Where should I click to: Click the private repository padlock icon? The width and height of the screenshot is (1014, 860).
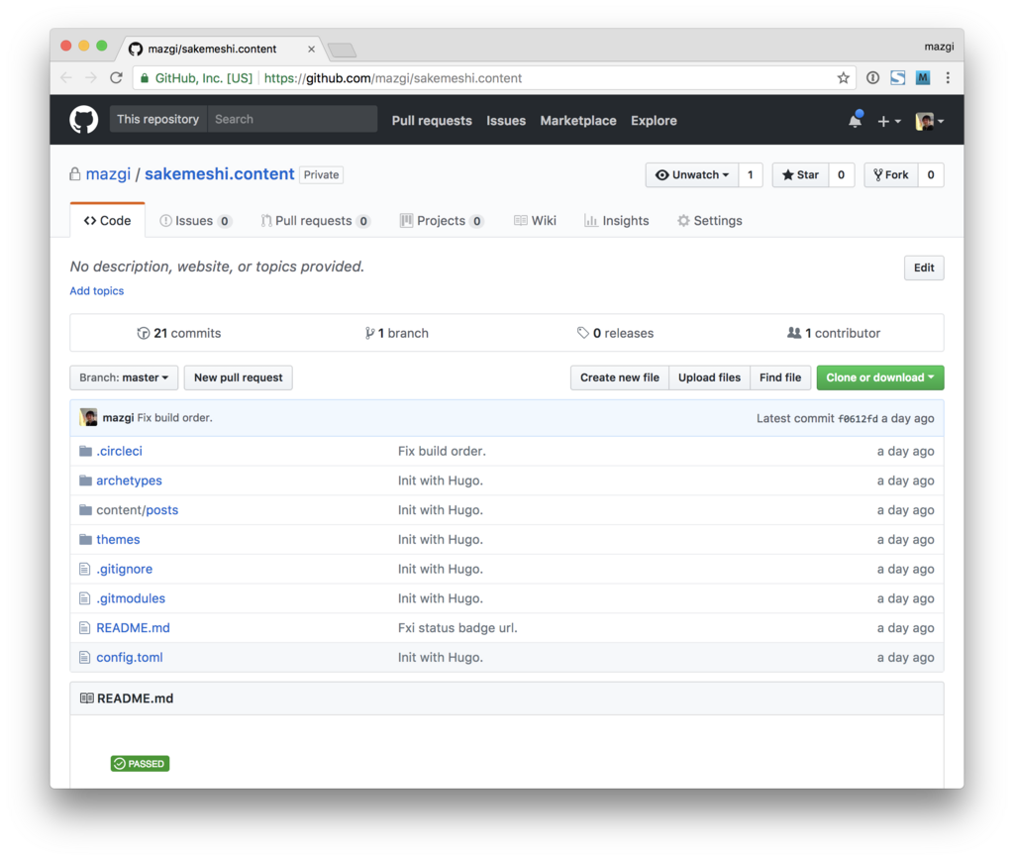pos(75,174)
